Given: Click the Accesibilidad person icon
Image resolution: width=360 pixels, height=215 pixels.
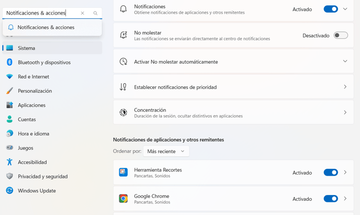Looking at the screenshot, I should pos(9,162).
